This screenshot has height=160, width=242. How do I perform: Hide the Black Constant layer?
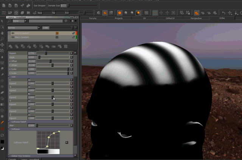tap(13, 37)
